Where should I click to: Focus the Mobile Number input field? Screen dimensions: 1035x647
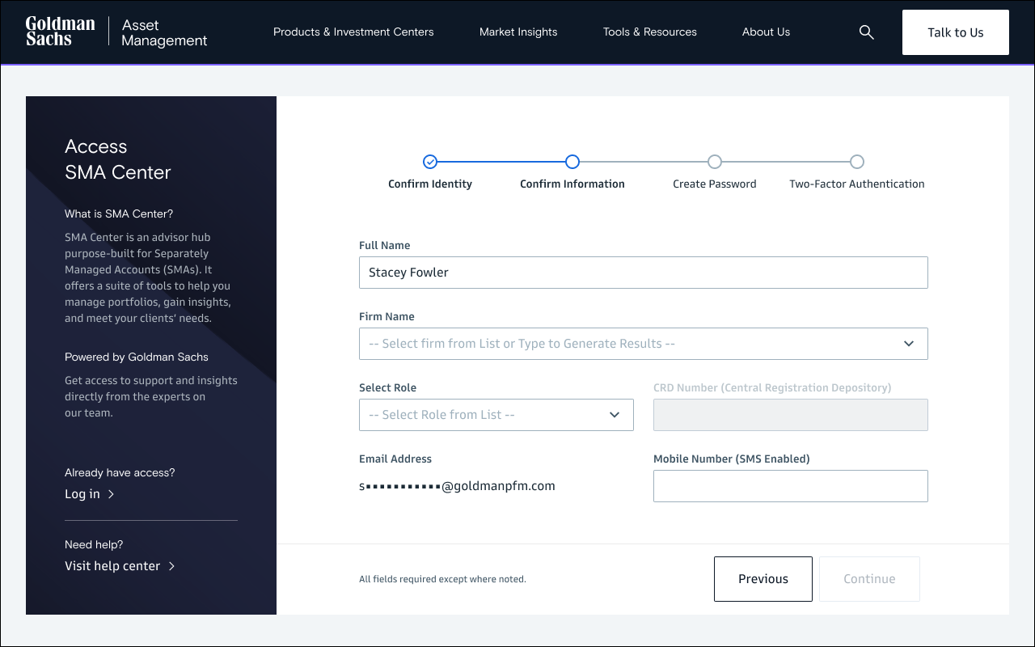[790, 486]
